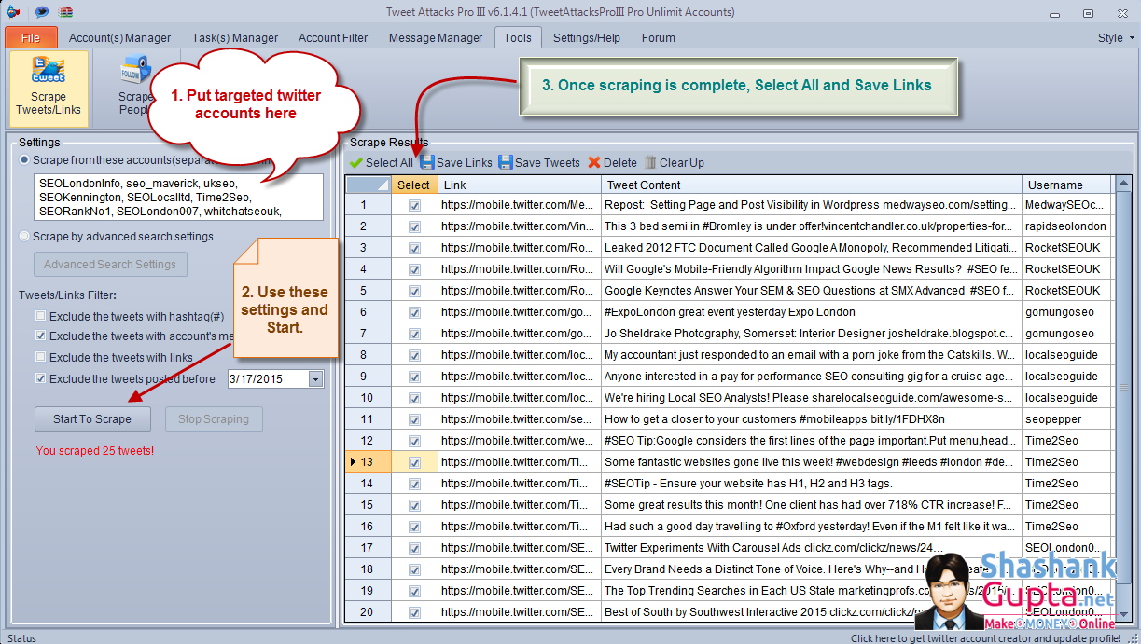Click the seopepper username cell

(x=1066, y=419)
